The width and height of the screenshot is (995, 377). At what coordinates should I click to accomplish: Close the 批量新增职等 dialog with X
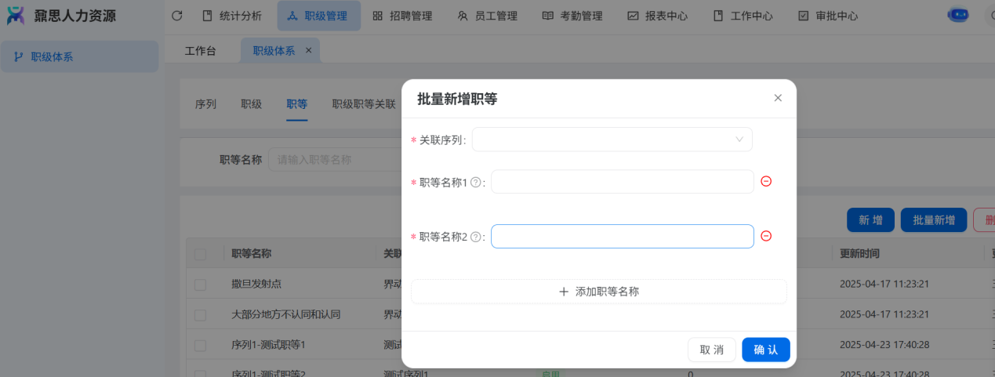778,98
